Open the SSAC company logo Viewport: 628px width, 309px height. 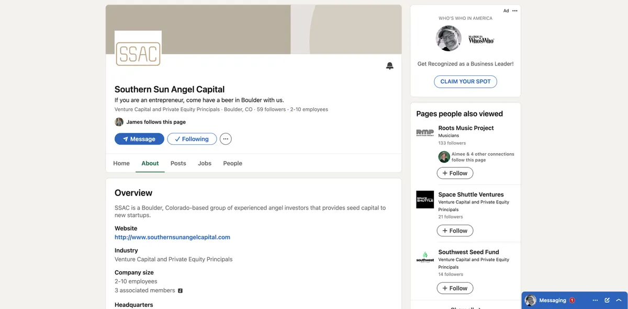pyautogui.click(x=138, y=54)
